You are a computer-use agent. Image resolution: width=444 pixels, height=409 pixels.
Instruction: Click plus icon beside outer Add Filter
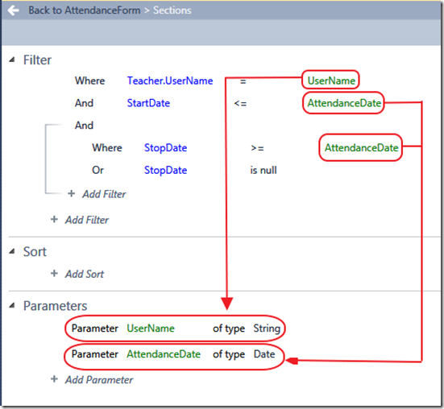(x=54, y=219)
